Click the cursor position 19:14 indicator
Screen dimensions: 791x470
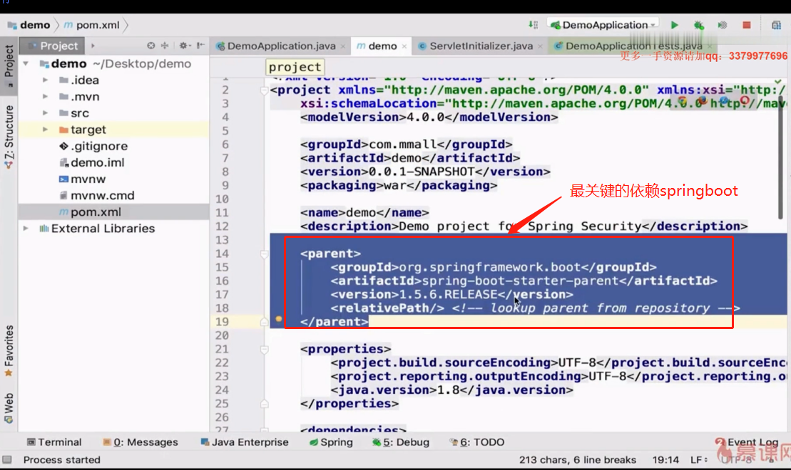click(665, 460)
